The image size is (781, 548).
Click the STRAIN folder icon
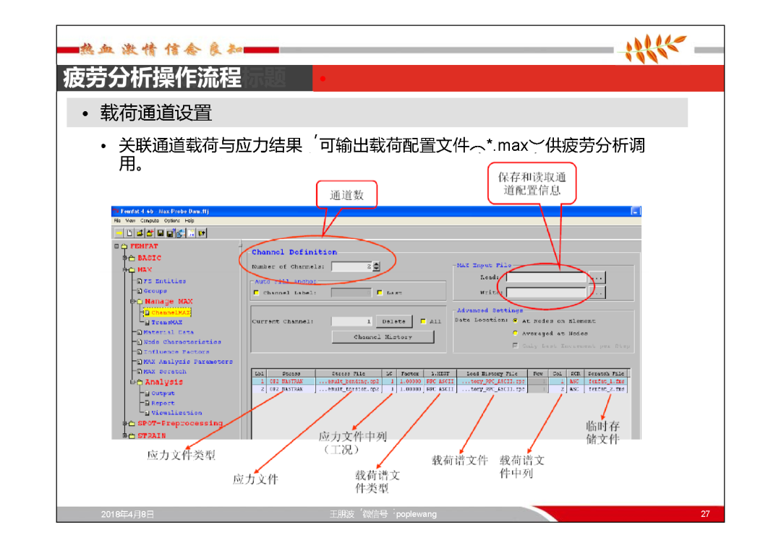pyautogui.click(x=132, y=436)
